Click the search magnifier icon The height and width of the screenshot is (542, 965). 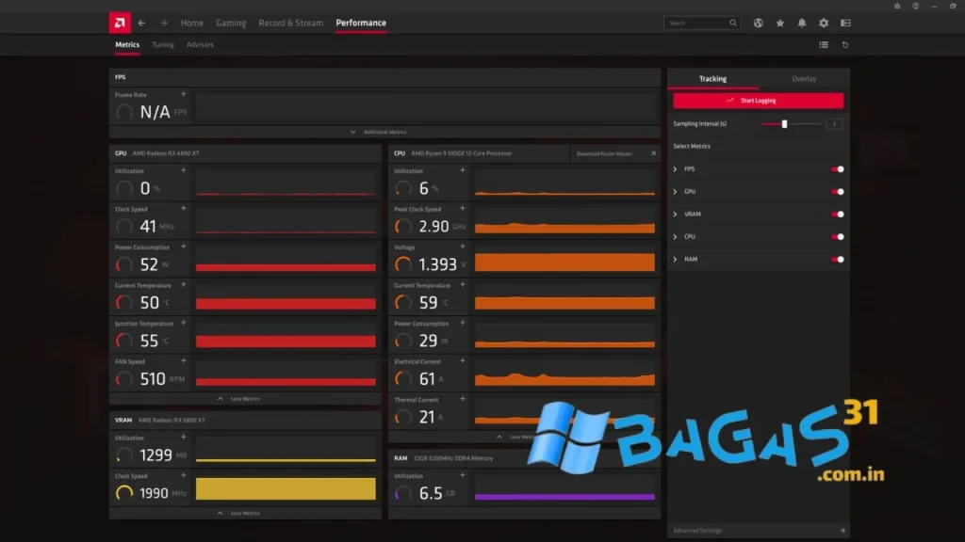point(733,23)
